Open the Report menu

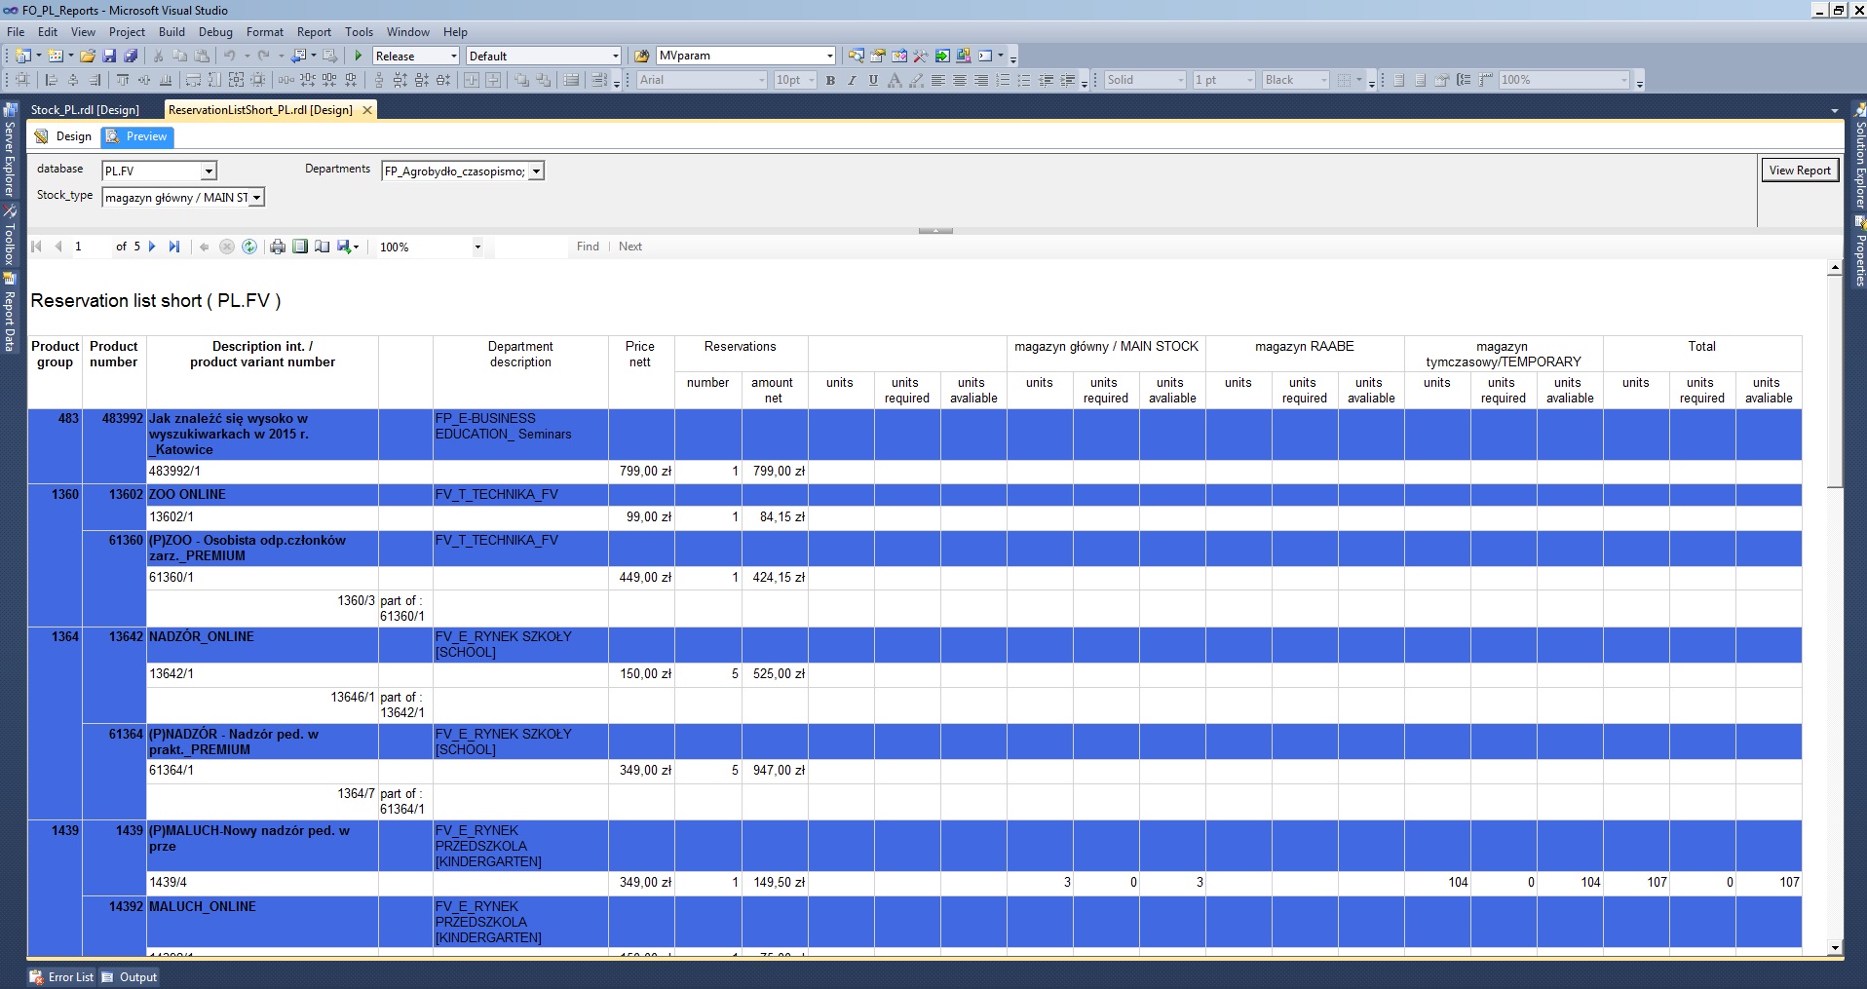[314, 32]
